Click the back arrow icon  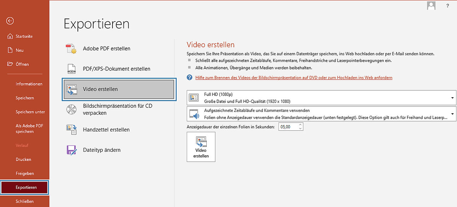(10, 21)
